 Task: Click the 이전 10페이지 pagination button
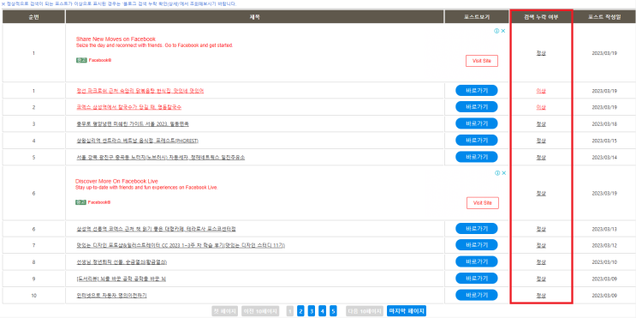click(x=260, y=311)
